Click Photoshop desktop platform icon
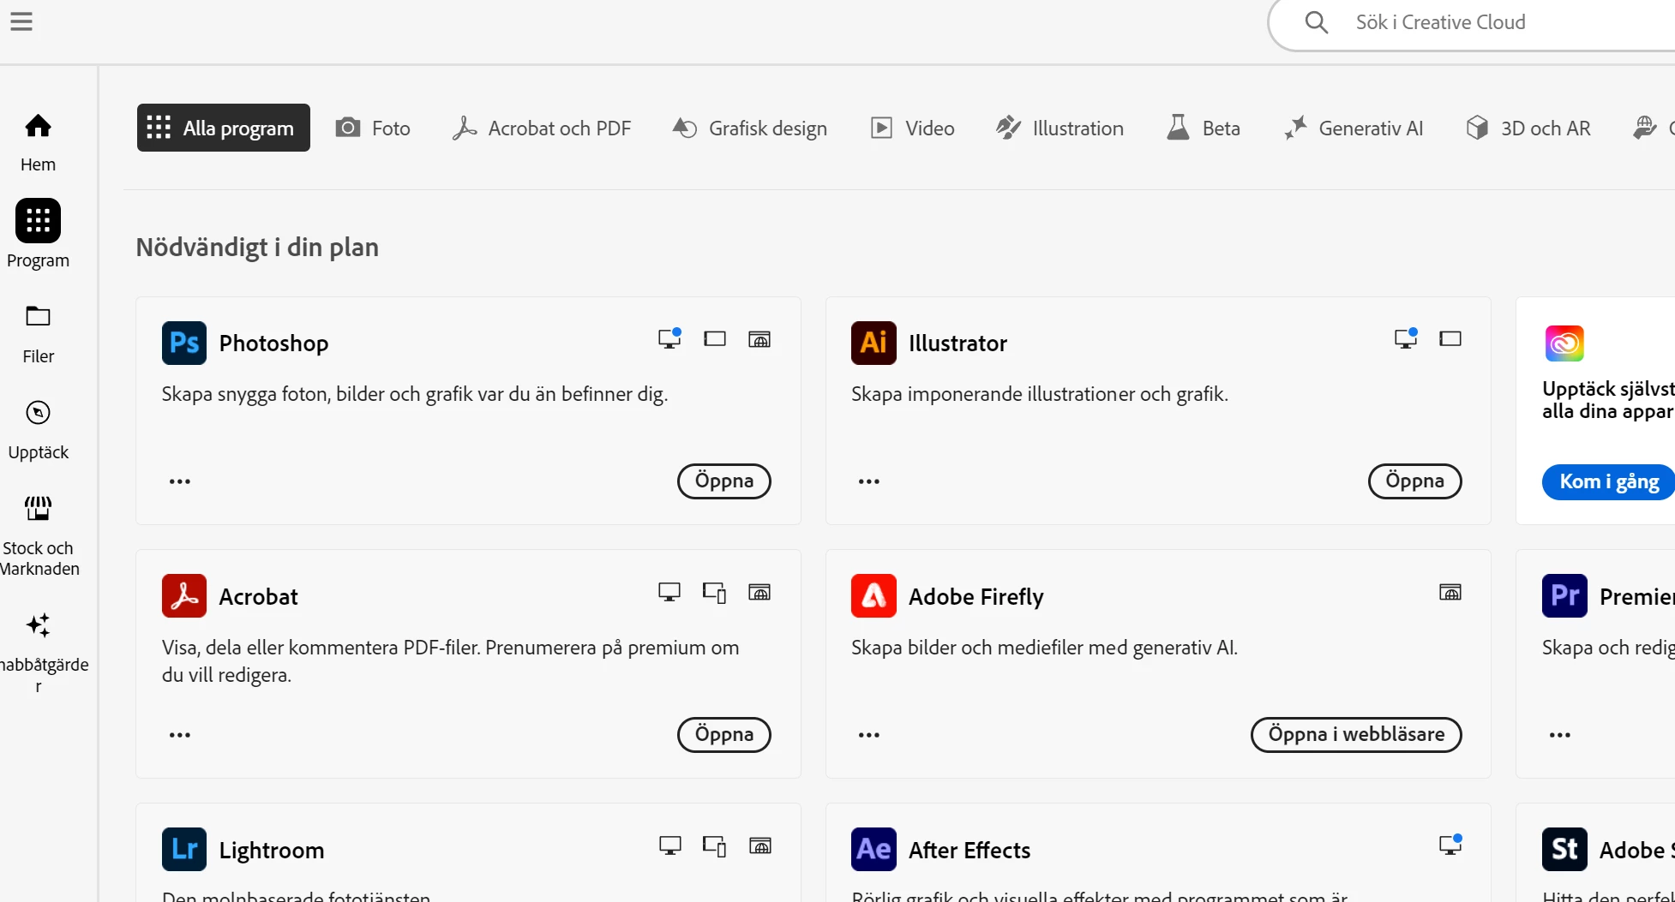The width and height of the screenshot is (1675, 902). [669, 338]
